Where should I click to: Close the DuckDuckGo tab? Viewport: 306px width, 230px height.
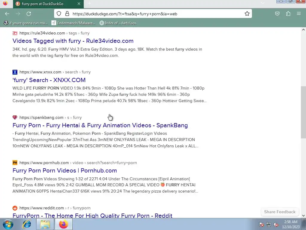coord(79,4)
